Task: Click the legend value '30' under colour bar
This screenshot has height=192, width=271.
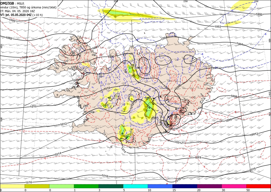Action: pos(223,190)
